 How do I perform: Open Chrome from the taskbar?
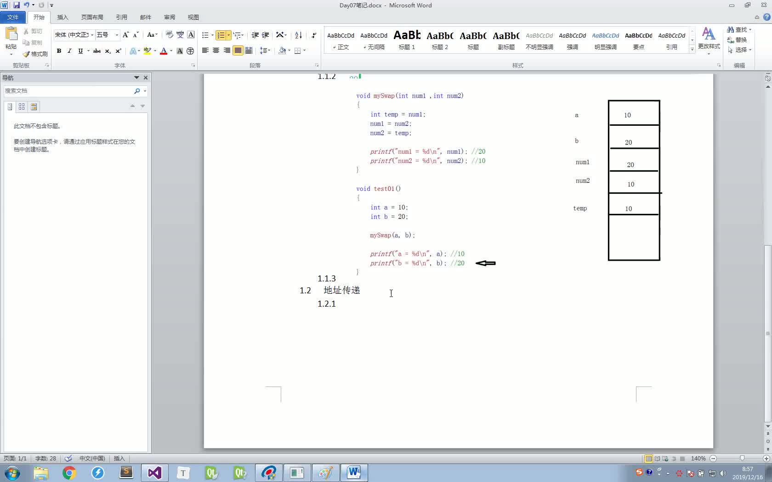pyautogui.click(x=69, y=472)
